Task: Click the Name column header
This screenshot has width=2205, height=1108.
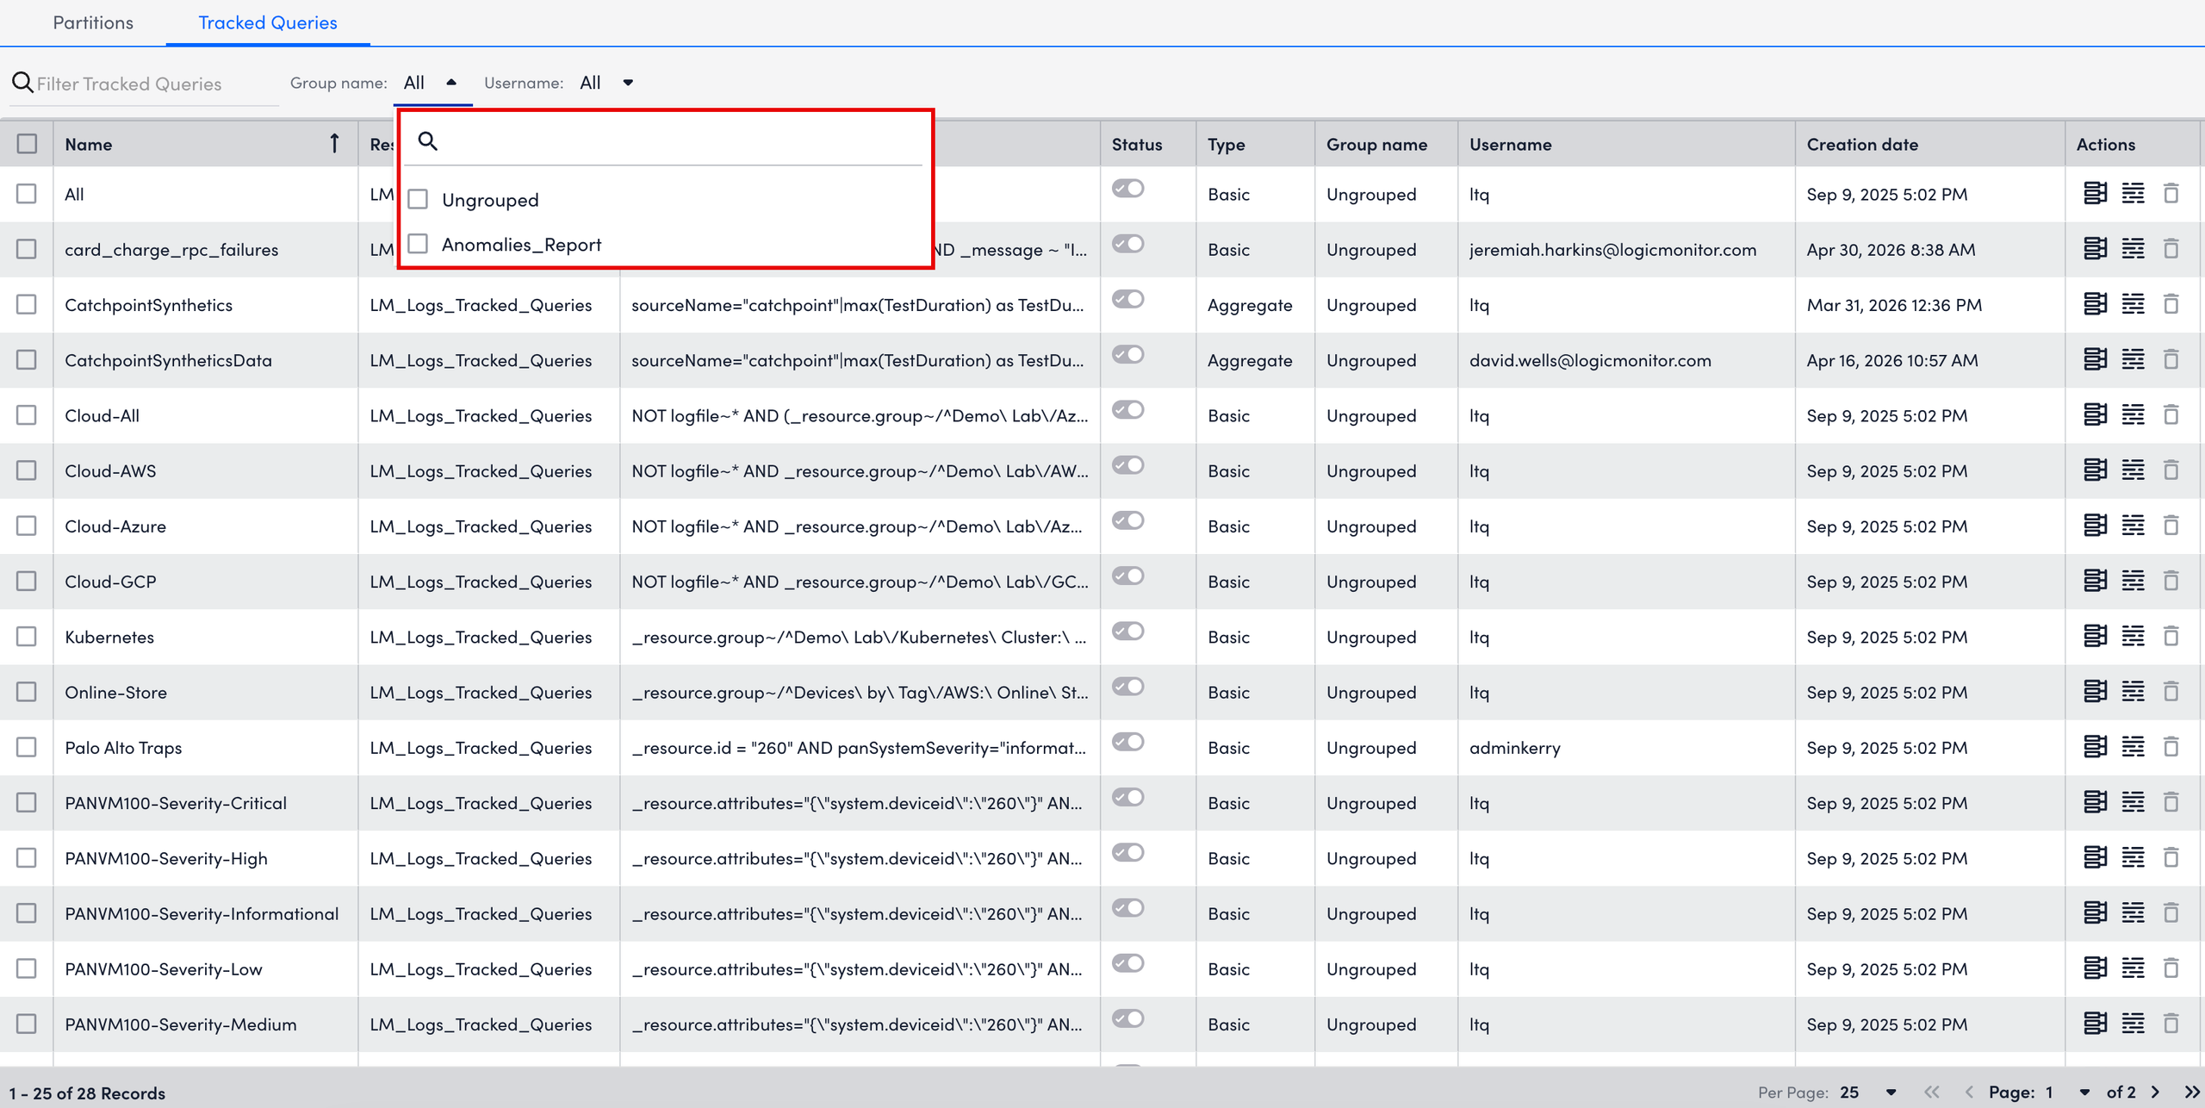Action: tap(89, 144)
